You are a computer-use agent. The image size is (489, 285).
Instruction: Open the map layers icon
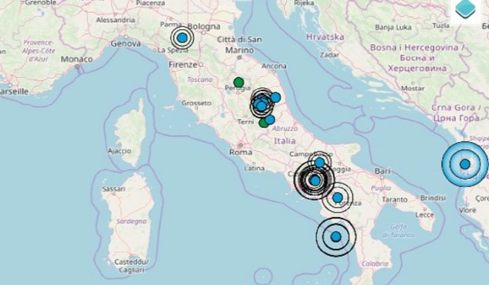[x=465, y=10]
